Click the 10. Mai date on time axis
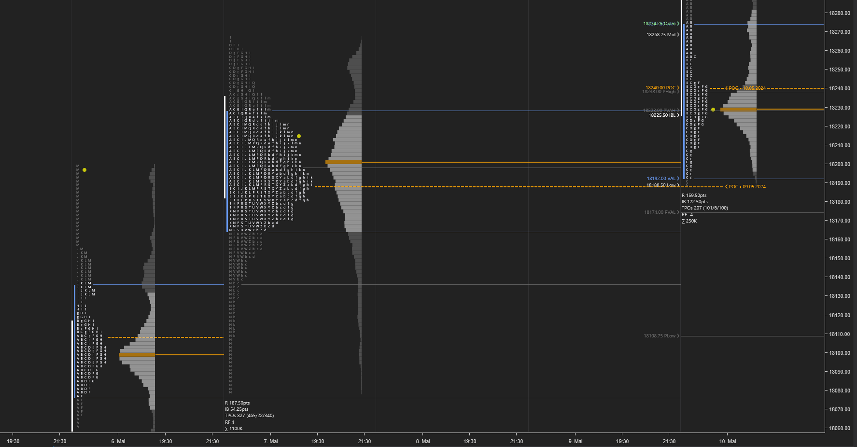The width and height of the screenshot is (857, 447). (728, 441)
